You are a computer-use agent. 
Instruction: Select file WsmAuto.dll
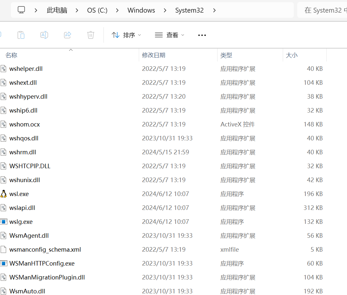pyautogui.click(x=27, y=291)
